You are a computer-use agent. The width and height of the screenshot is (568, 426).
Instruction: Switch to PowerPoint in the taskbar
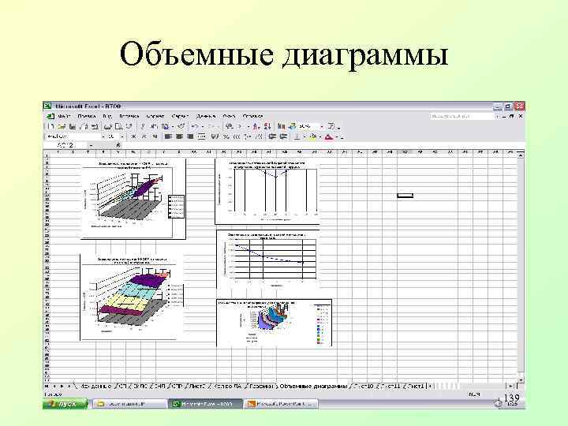(281, 404)
